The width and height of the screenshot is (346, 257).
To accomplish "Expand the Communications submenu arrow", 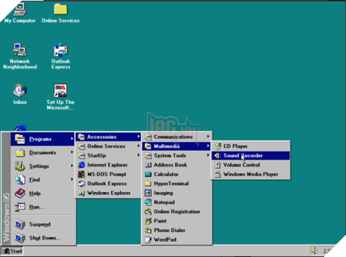I will click(x=208, y=137).
